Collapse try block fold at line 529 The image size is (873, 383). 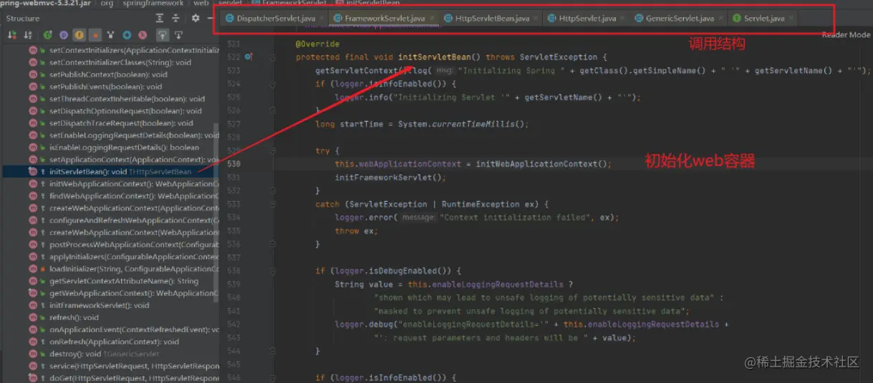click(273, 150)
